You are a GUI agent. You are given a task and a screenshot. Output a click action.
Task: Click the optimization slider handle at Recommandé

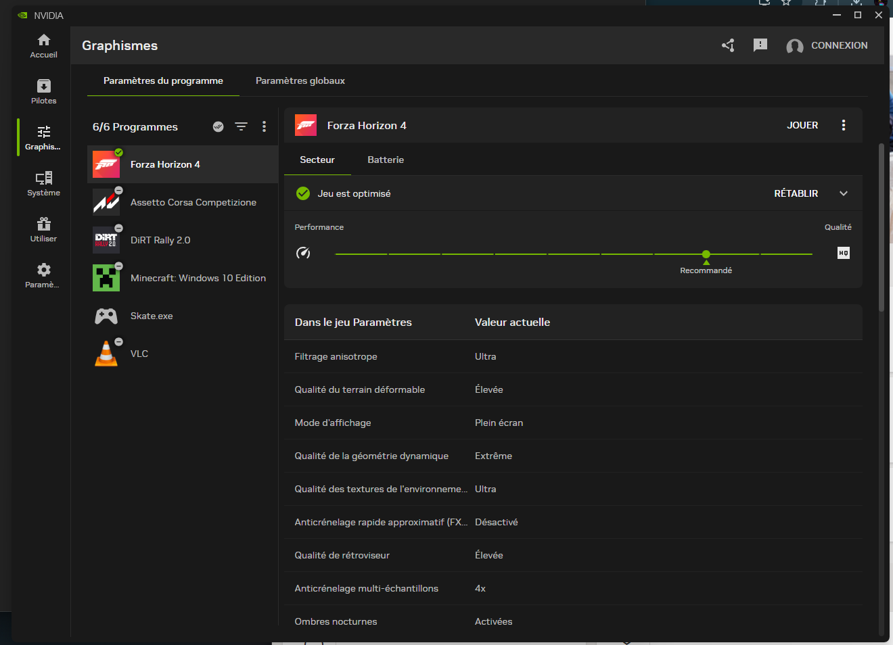pos(706,254)
